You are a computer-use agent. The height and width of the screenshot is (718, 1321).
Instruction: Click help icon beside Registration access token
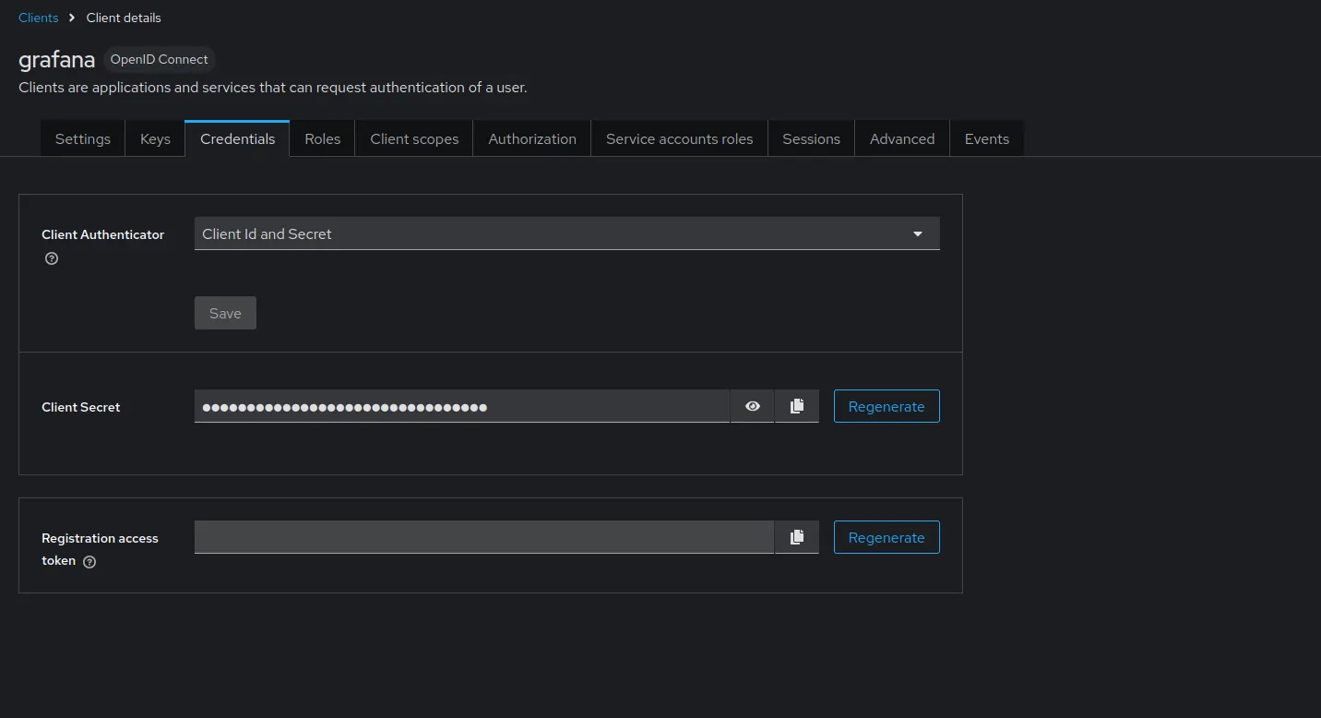click(x=89, y=562)
